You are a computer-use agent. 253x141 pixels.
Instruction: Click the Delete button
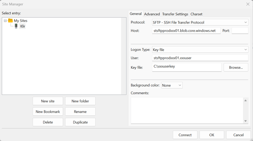[x=48, y=122]
